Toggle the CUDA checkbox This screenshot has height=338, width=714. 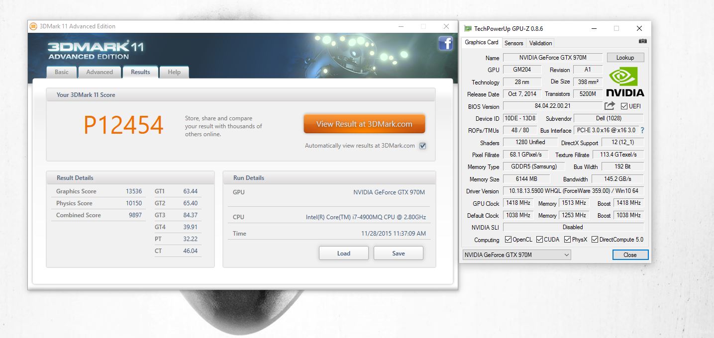click(539, 240)
